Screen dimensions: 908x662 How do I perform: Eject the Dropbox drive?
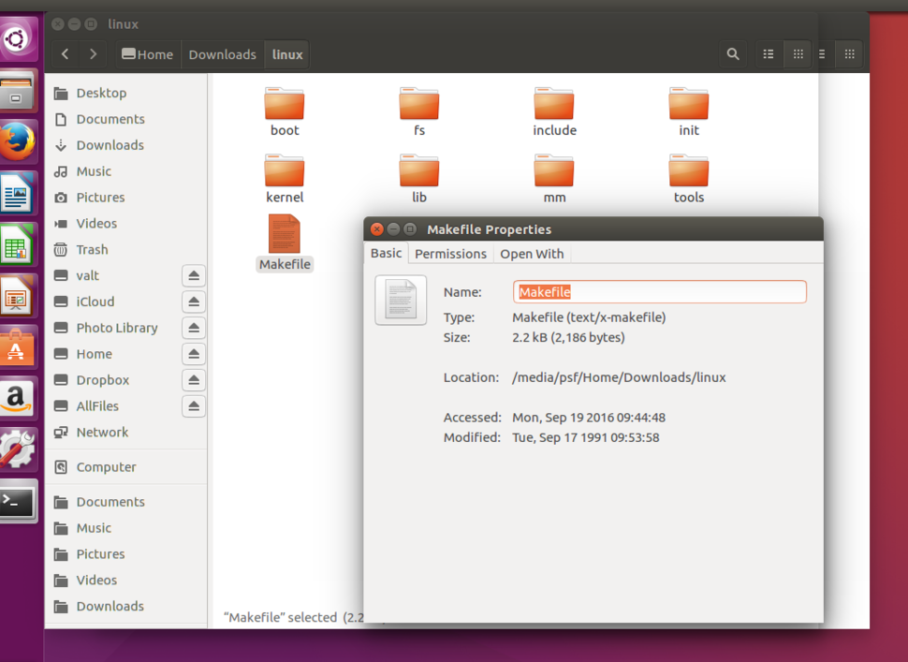point(194,380)
